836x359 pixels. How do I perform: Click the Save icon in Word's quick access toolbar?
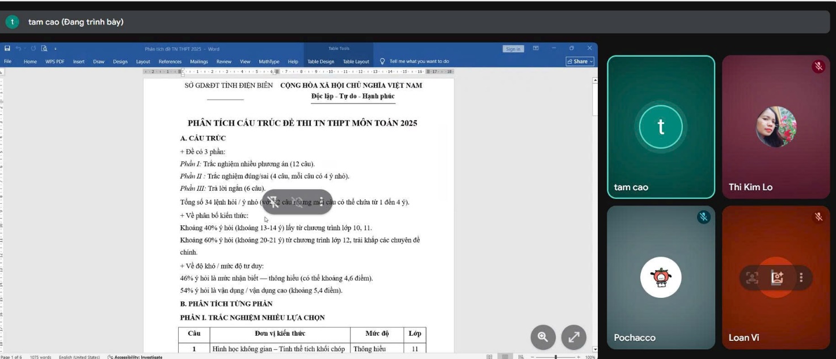[x=6, y=49]
